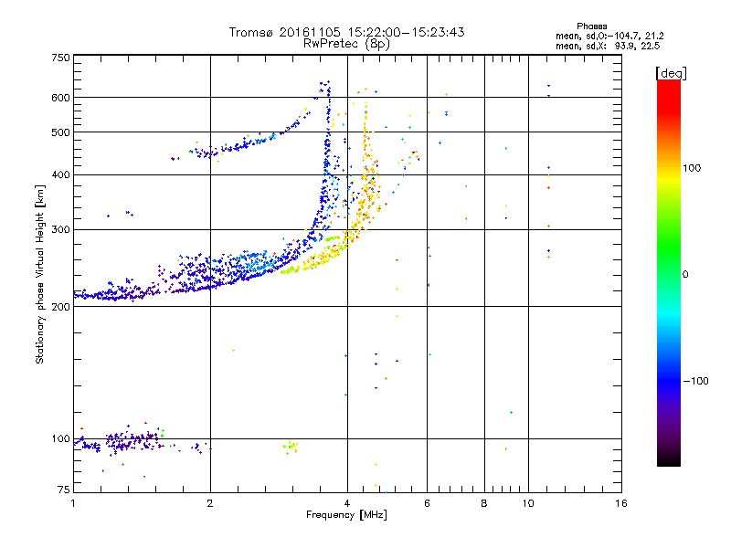The width and height of the screenshot is (731, 548).
Task: Click the rainbow phase colorbar
Action: [669, 272]
